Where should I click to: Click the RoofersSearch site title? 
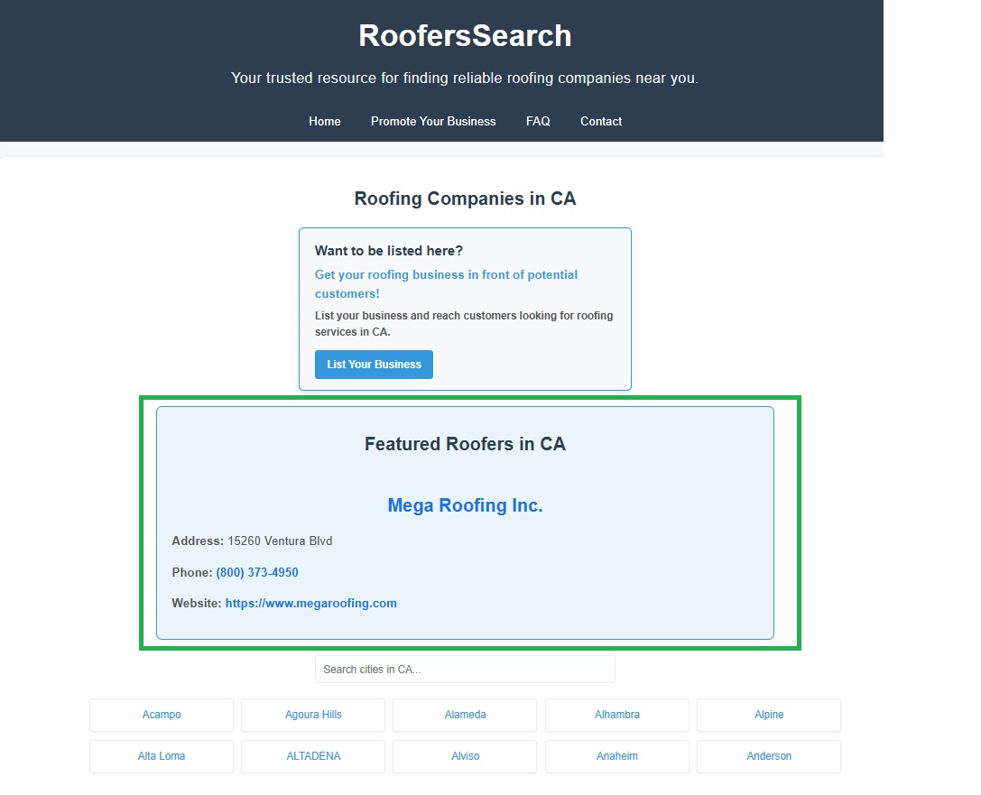tap(465, 36)
